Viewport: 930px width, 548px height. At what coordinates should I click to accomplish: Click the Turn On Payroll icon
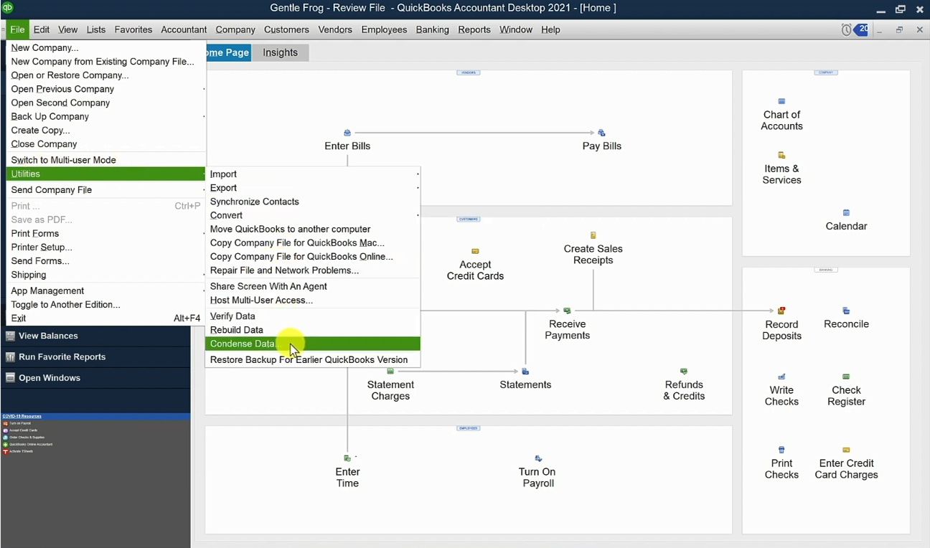point(538,458)
